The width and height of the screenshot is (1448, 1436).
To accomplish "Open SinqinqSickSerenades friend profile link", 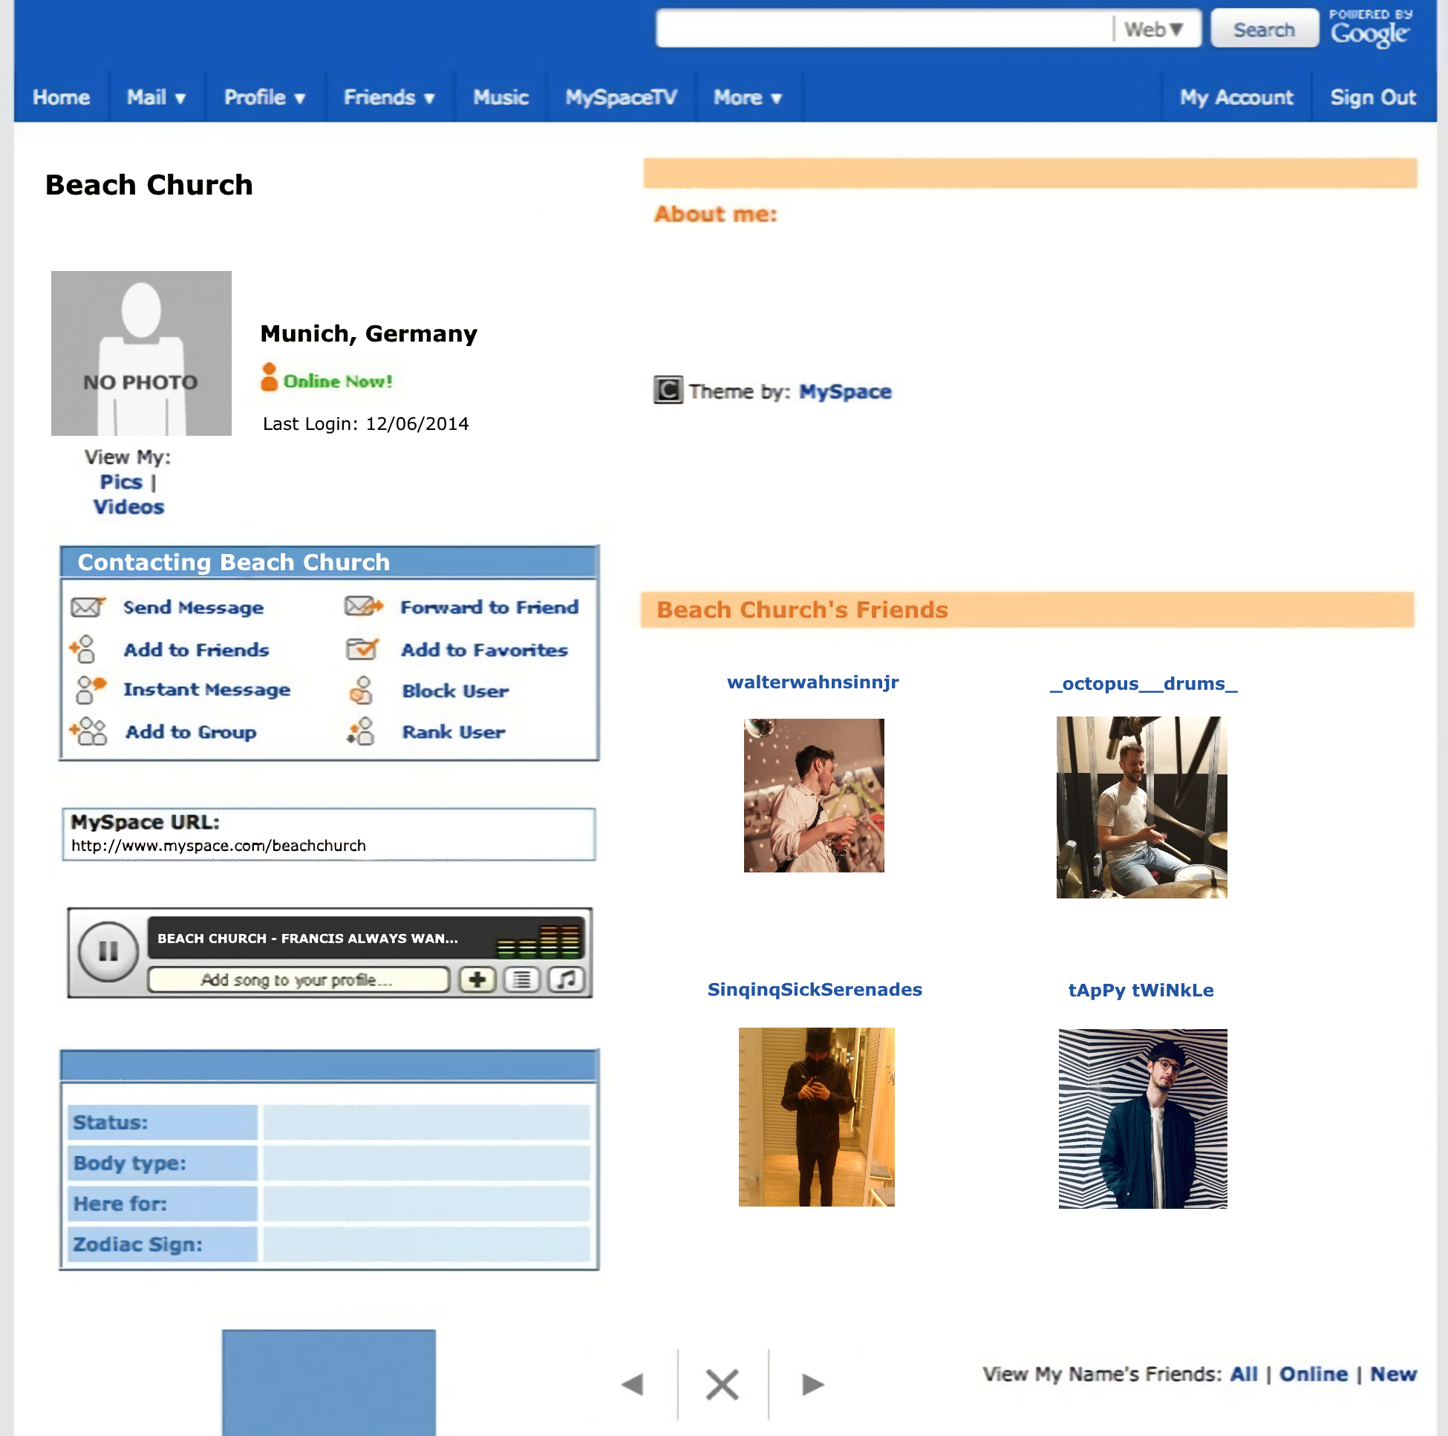I will [815, 989].
